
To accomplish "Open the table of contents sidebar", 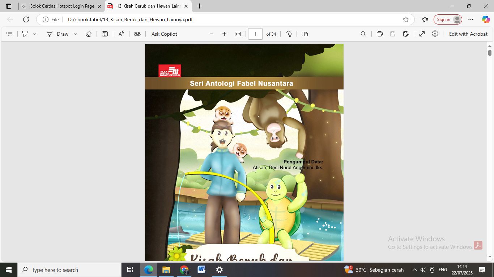I will [x=10, y=34].
